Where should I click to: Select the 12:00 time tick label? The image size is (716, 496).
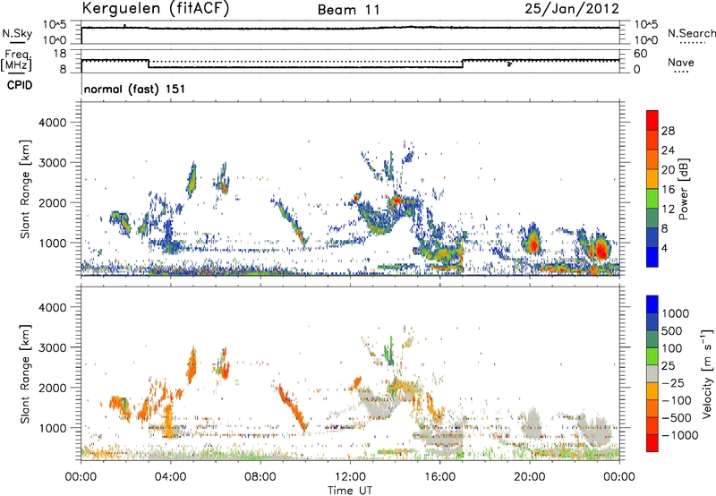coord(350,477)
